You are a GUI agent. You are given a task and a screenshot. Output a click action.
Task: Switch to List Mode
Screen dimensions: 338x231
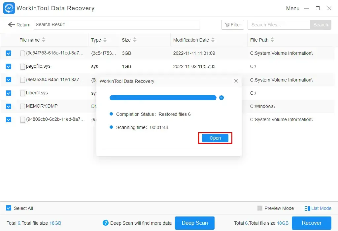coord(318,208)
